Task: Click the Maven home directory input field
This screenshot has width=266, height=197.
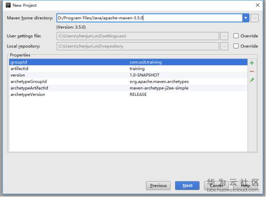Action: 150,18
